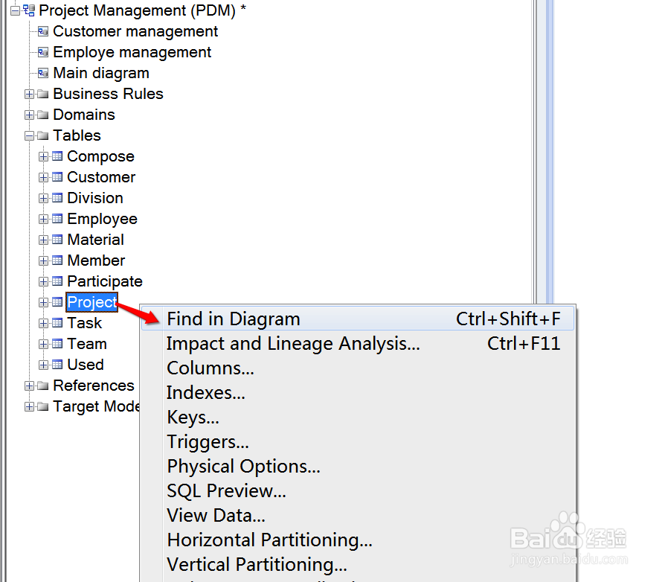Screen dimensions: 665x582
Task: Expand the Team table node
Action: pyautogui.click(x=43, y=344)
